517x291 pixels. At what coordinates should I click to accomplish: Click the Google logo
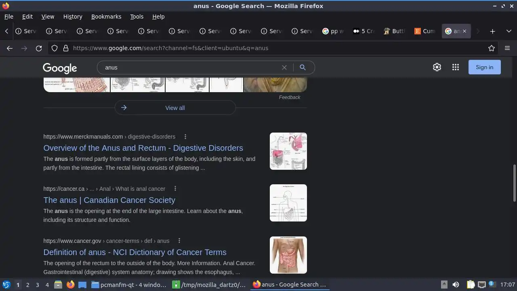point(60,68)
